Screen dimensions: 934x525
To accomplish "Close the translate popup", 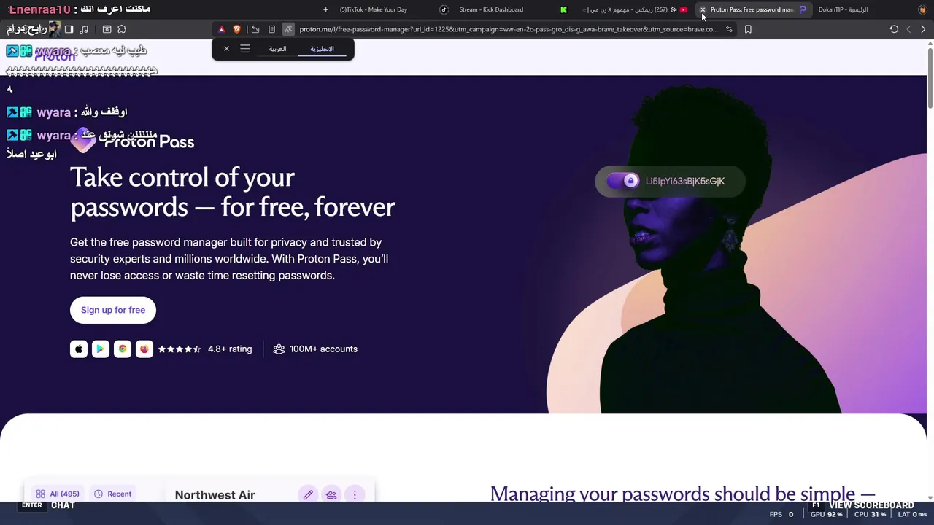I will click(226, 49).
